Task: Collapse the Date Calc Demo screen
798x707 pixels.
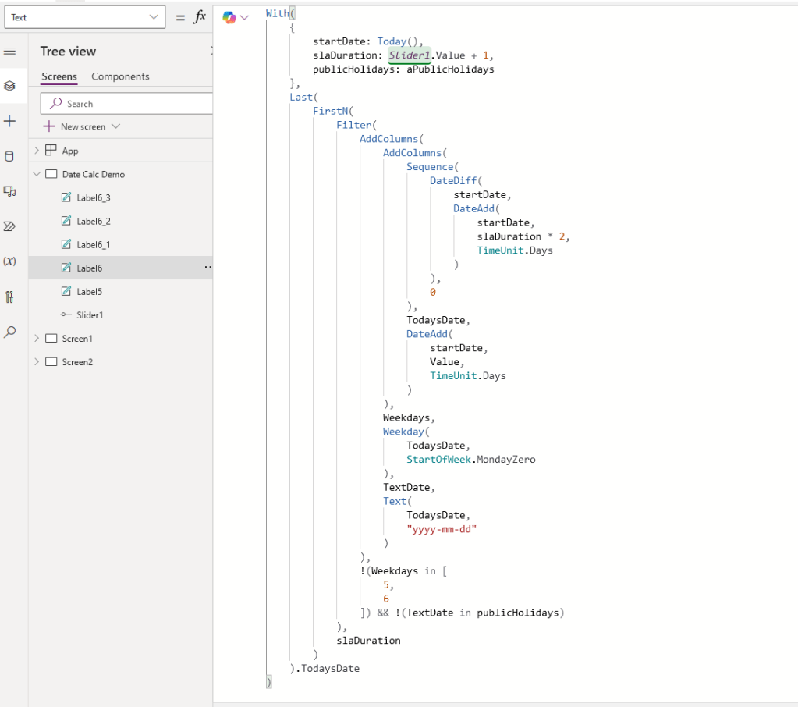Action: [37, 174]
